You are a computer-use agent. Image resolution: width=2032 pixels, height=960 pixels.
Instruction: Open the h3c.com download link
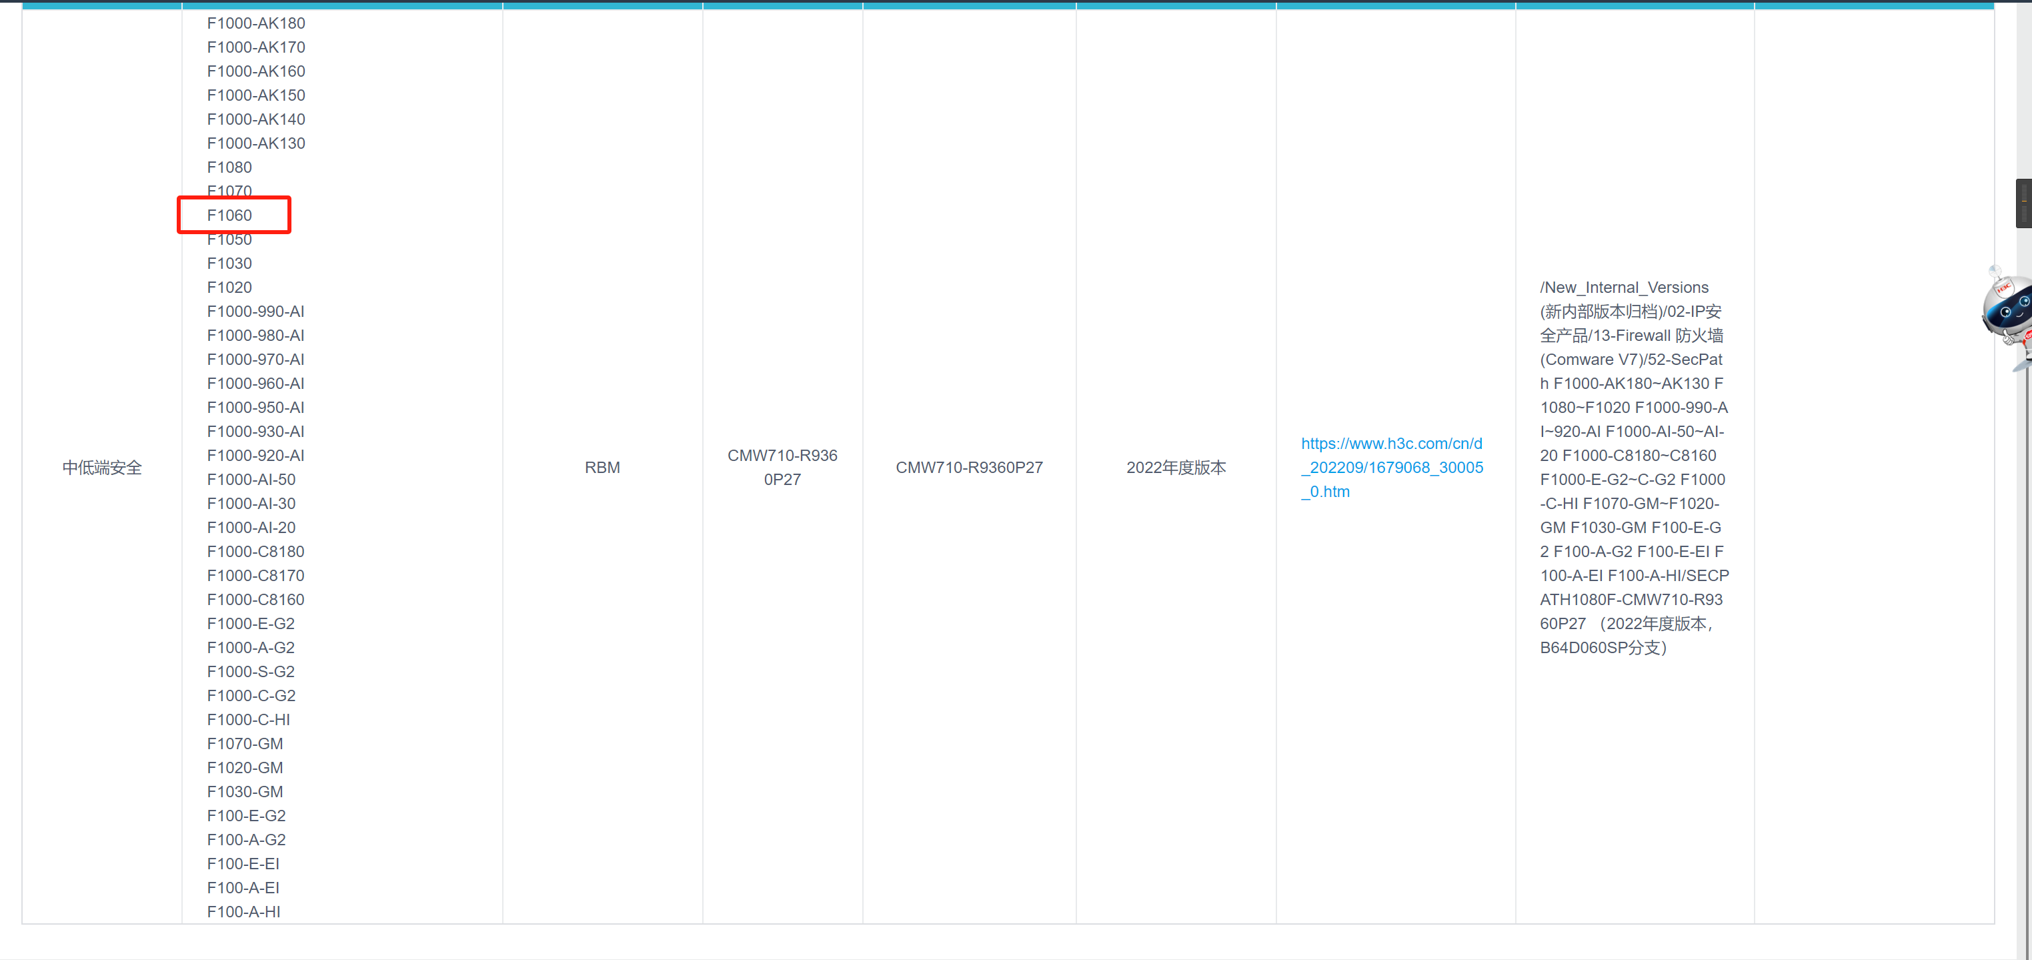[x=1392, y=467]
